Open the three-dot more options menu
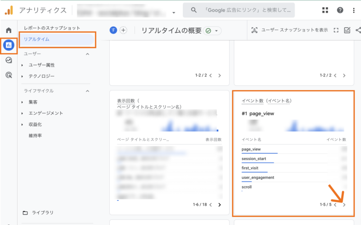The image size is (361, 225). click(x=354, y=10)
